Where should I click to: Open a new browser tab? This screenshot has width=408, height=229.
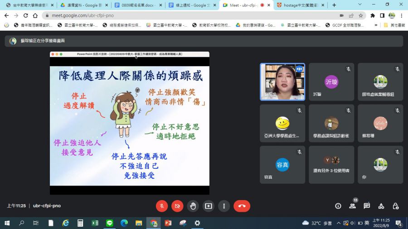334,5
